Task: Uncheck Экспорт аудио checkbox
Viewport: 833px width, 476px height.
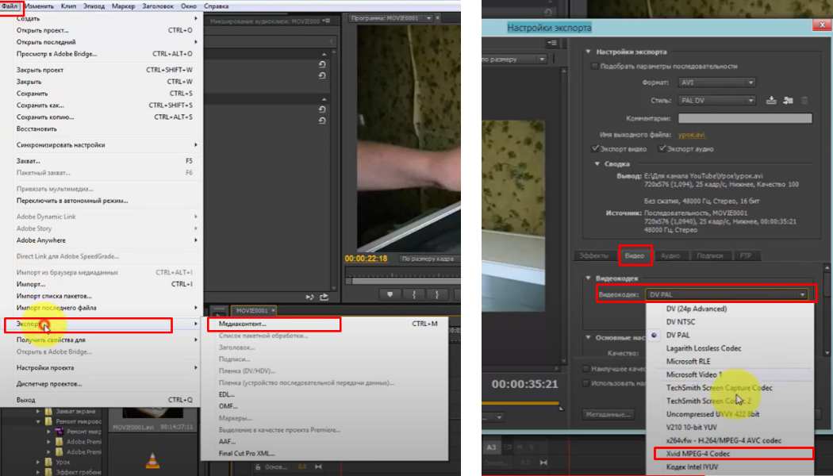Action: (662, 149)
